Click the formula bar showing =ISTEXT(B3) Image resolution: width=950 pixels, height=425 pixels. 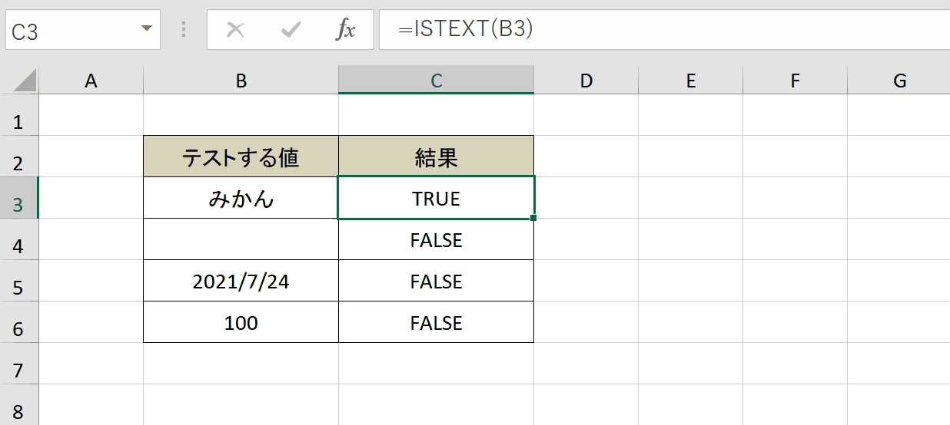tap(664, 30)
